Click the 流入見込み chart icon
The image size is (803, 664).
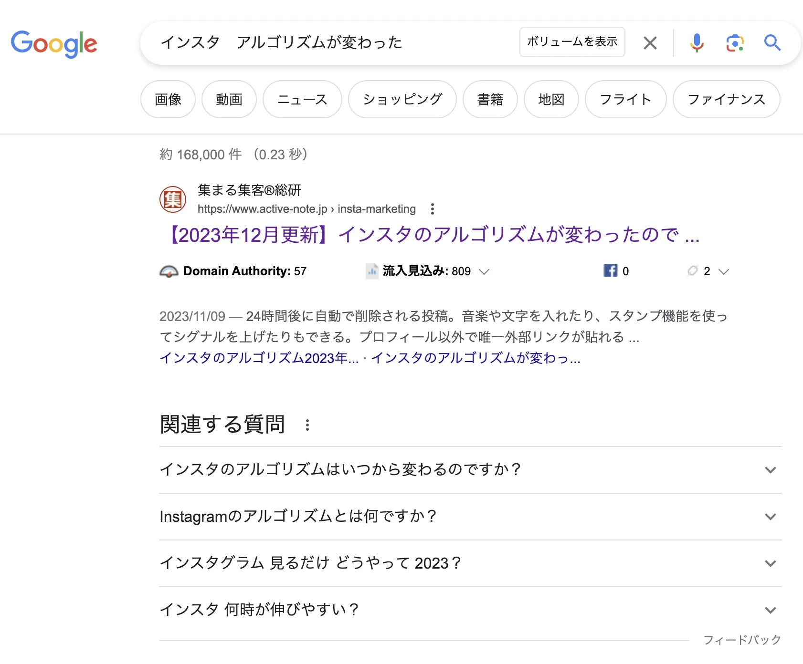372,271
